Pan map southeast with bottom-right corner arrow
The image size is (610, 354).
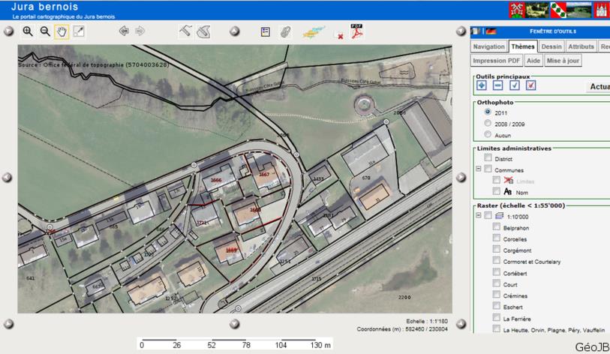(461, 324)
